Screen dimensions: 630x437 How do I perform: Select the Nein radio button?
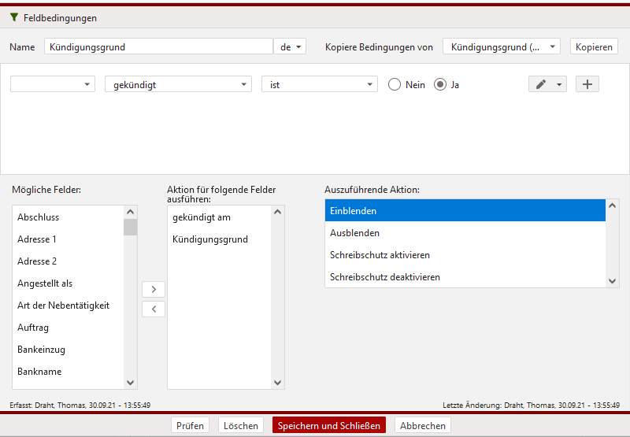click(395, 84)
